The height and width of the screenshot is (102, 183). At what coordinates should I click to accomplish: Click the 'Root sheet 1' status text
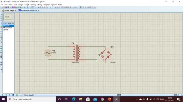[29, 95]
